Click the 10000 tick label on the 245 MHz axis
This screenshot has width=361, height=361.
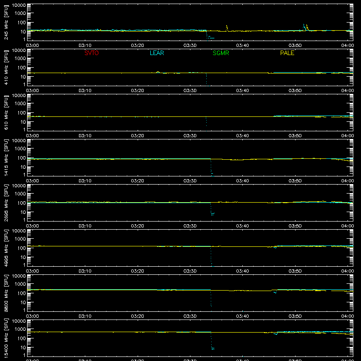[x=19, y=5]
